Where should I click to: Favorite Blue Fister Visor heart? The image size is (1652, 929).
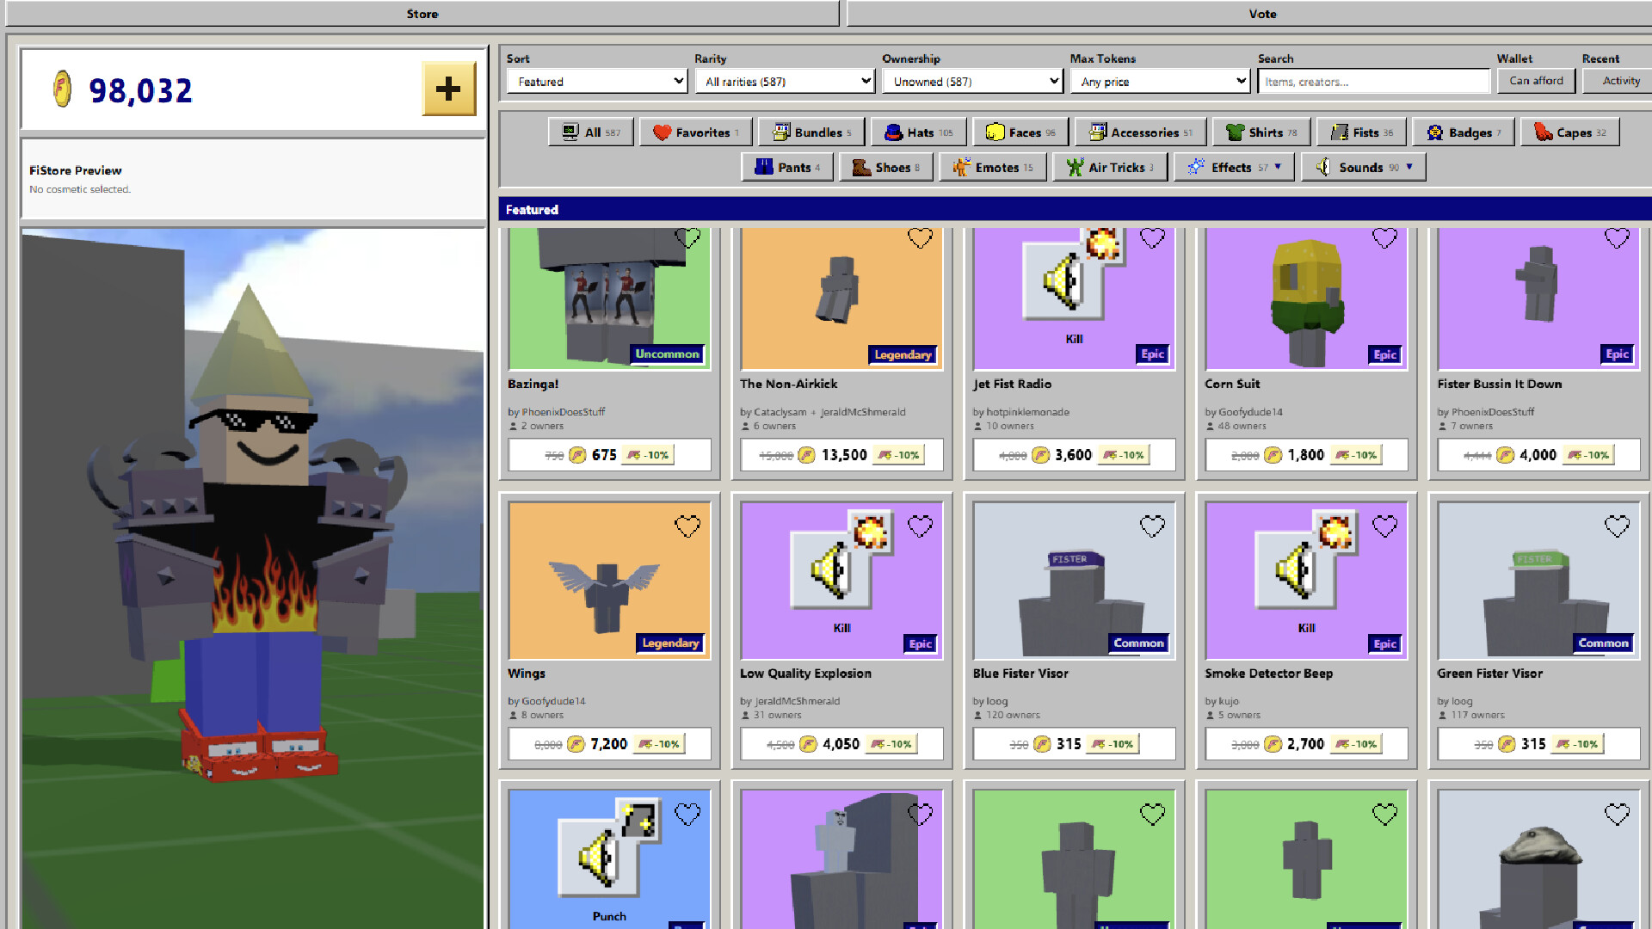point(1152,526)
